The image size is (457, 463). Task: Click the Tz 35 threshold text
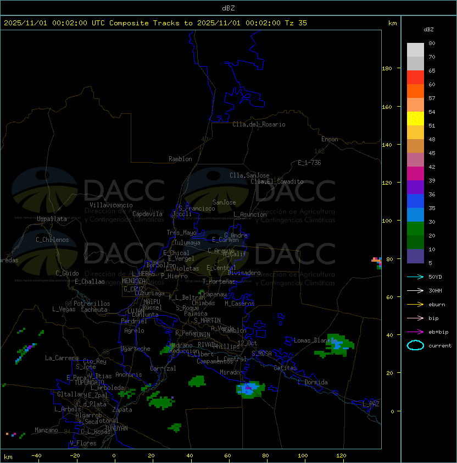pos(296,23)
